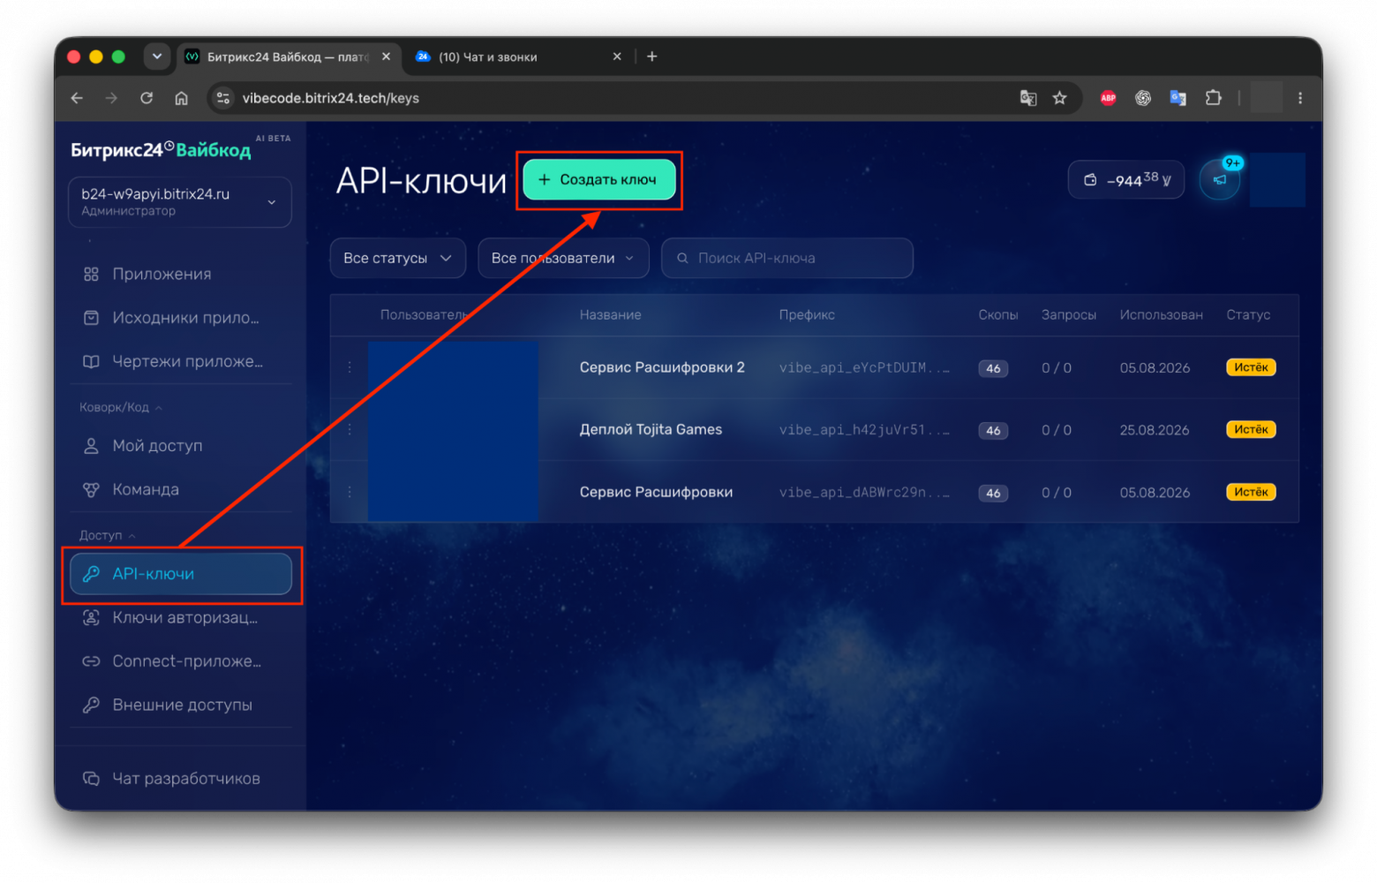
Task: Open the ChatGPT extension icon
Action: [x=1143, y=98]
